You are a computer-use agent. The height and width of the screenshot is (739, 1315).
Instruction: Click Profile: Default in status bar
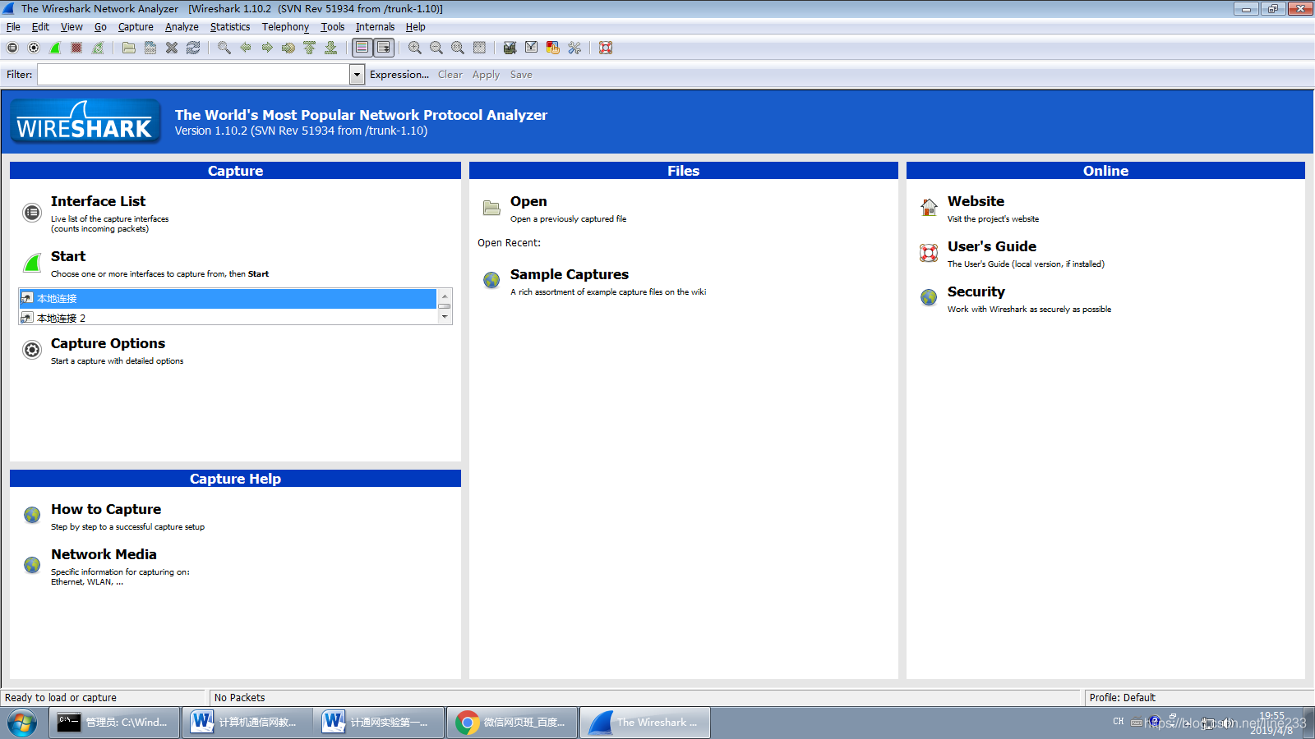[1123, 698]
